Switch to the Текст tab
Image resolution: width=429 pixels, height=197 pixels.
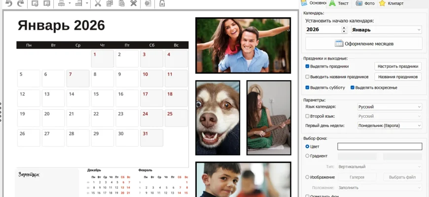point(339,3)
